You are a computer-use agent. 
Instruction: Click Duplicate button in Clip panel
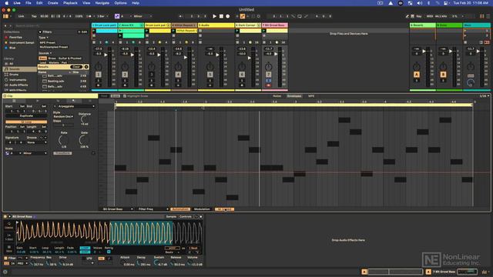26,116
